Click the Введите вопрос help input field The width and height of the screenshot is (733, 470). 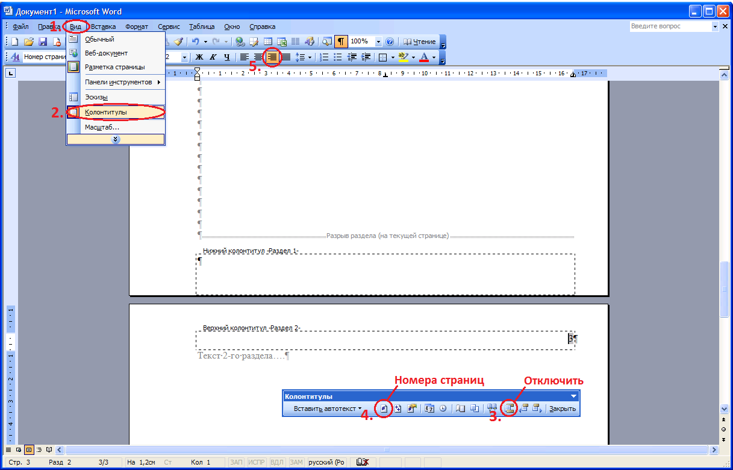(670, 27)
